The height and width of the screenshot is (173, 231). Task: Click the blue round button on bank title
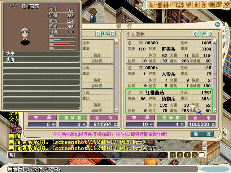tap(217, 25)
